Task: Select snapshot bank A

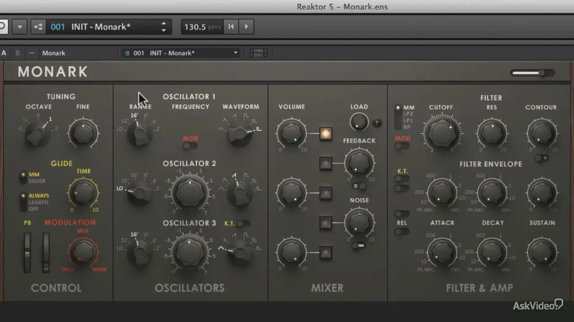Action: click(4, 53)
